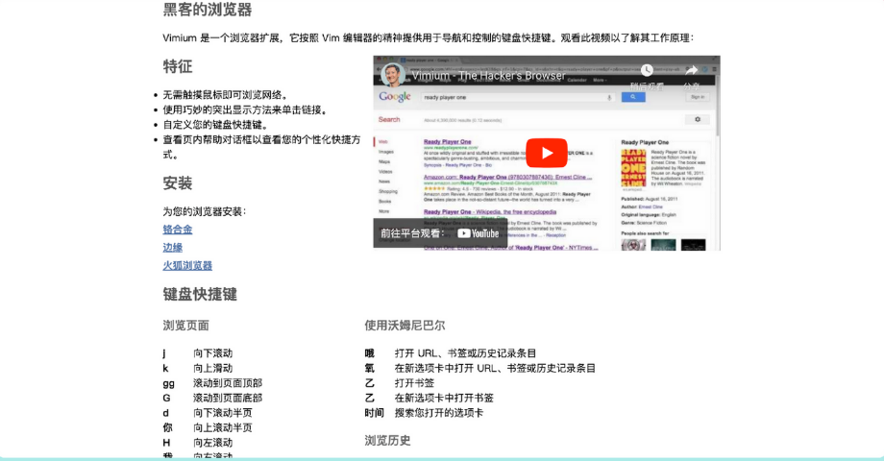Click the shortcut key label "氧"
884x461 pixels.
[369, 368]
